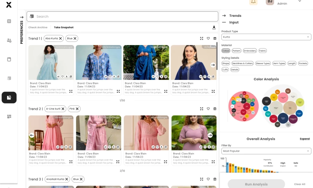Click the Expand link in Overall Analysis
The height and width of the screenshot is (188, 313).
coord(304,139)
